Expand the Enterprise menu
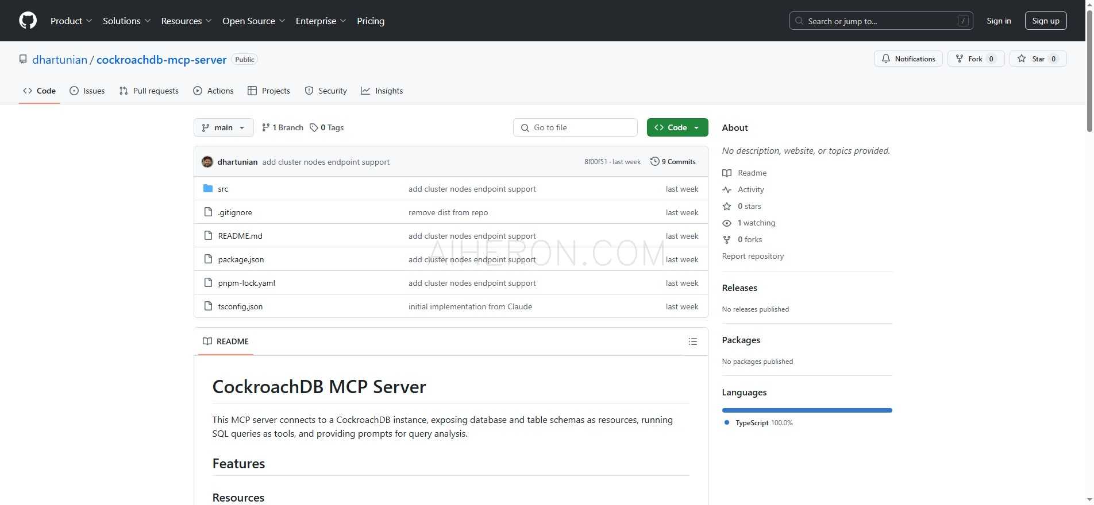1094x505 pixels. (321, 21)
